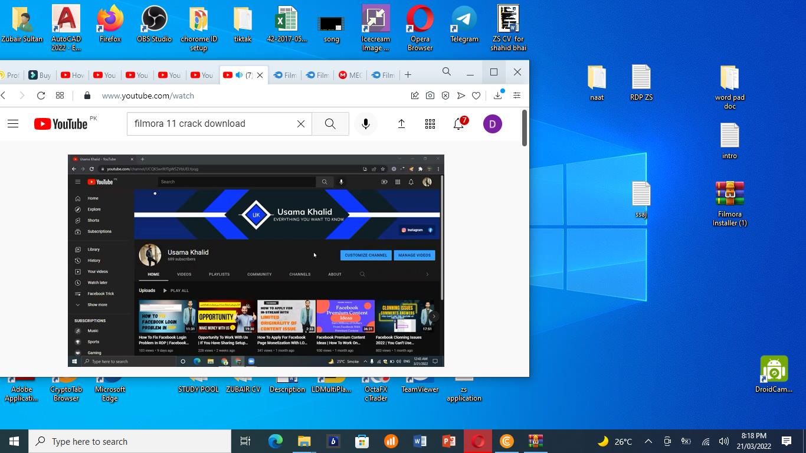Open a new tab with plus button
The height and width of the screenshot is (453, 806).
pyautogui.click(x=408, y=75)
